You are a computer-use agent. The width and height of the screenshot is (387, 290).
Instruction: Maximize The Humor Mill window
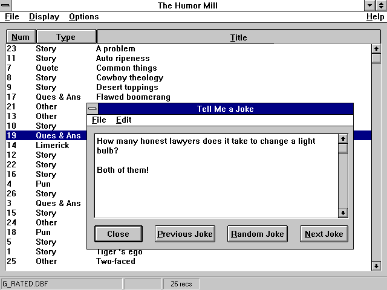(x=381, y=5)
